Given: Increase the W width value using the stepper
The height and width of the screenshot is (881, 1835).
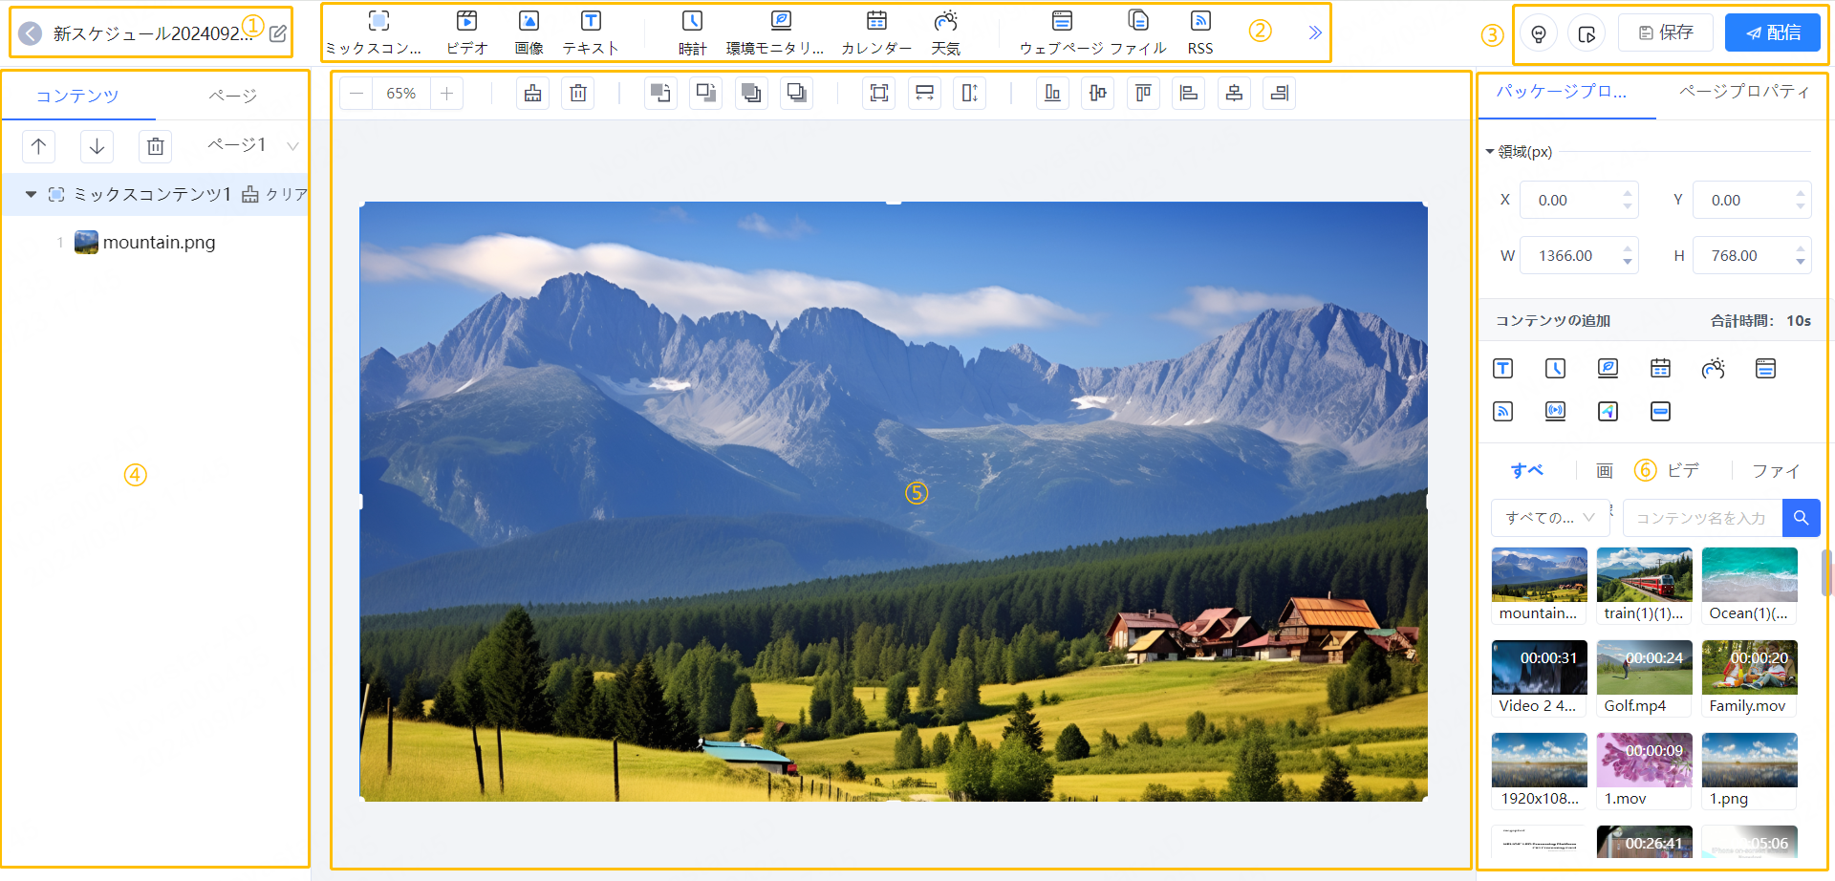Looking at the screenshot, I should tap(1628, 249).
